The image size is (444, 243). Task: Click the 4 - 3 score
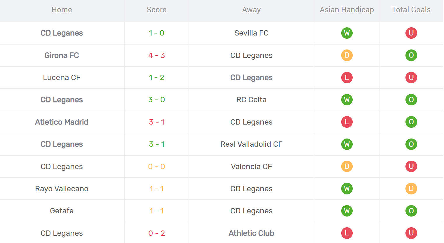156,55
